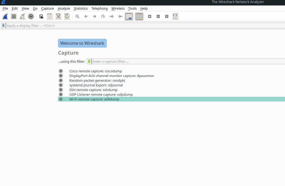Open the Analyze menu
The image size is (285, 186).
64,9
